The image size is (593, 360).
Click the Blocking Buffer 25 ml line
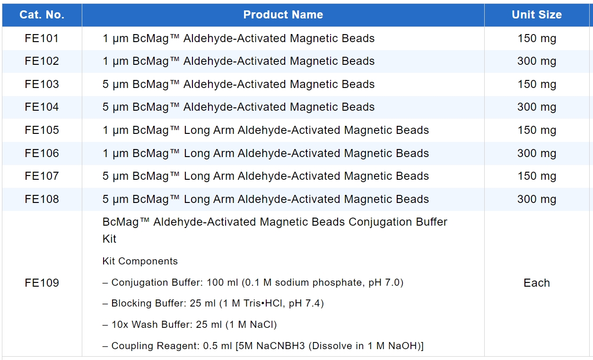pyautogui.click(x=213, y=303)
